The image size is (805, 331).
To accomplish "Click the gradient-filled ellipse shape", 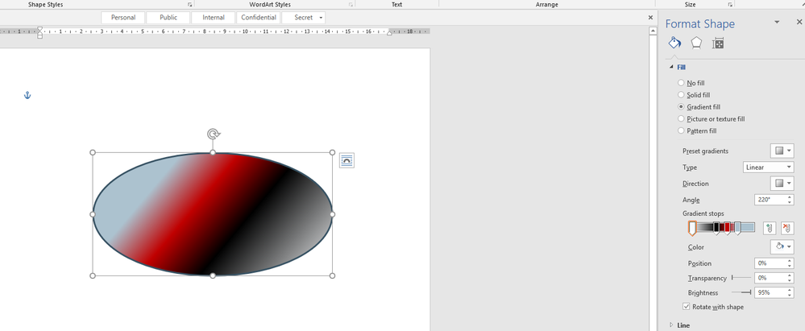I will pos(213,214).
